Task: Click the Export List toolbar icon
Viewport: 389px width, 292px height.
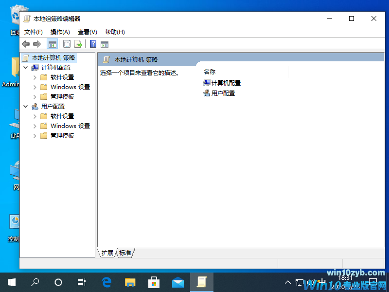Action: point(78,44)
